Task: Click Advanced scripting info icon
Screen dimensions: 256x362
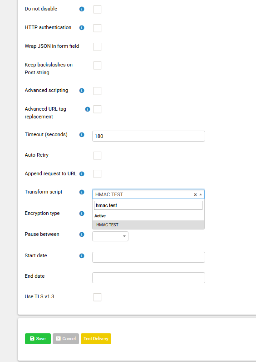Action: click(x=82, y=91)
